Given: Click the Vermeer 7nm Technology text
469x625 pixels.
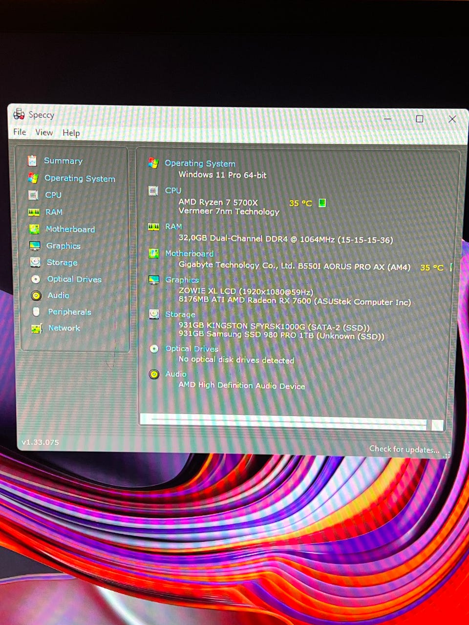Looking at the screenshot, I should (x=229, y=211).
